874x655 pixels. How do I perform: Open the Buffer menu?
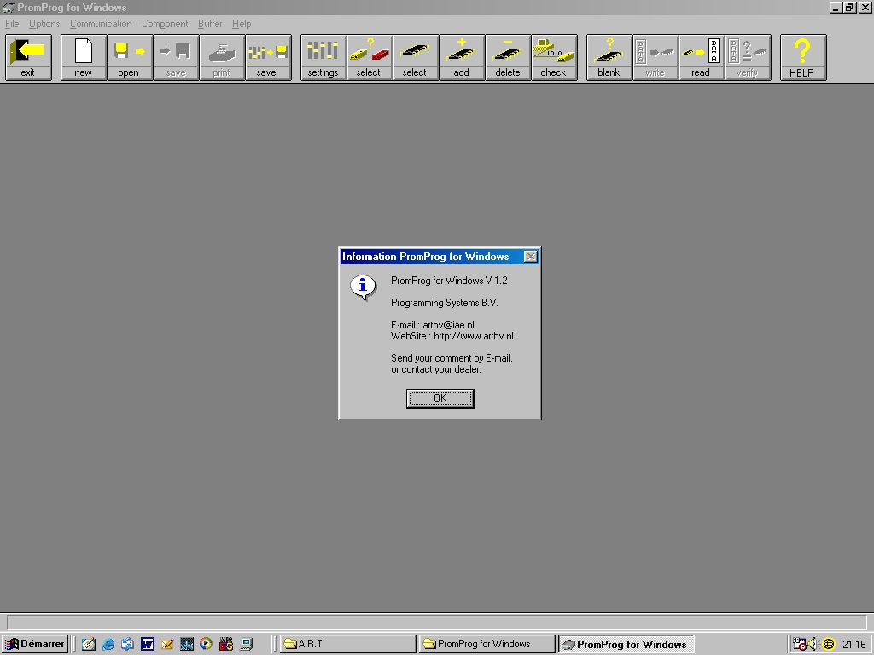(210, 24)
